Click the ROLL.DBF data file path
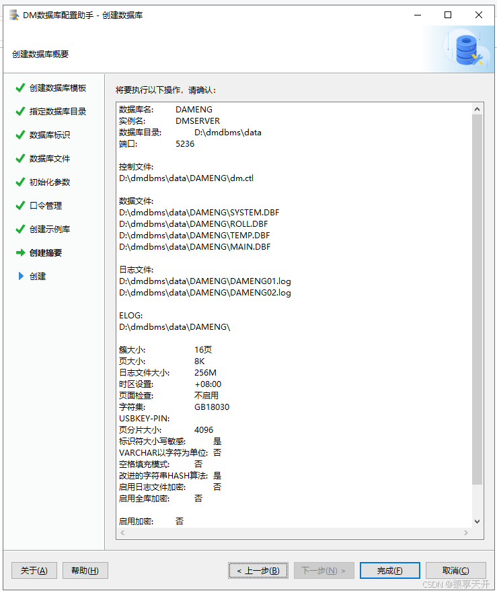 (x=194, y=224)
